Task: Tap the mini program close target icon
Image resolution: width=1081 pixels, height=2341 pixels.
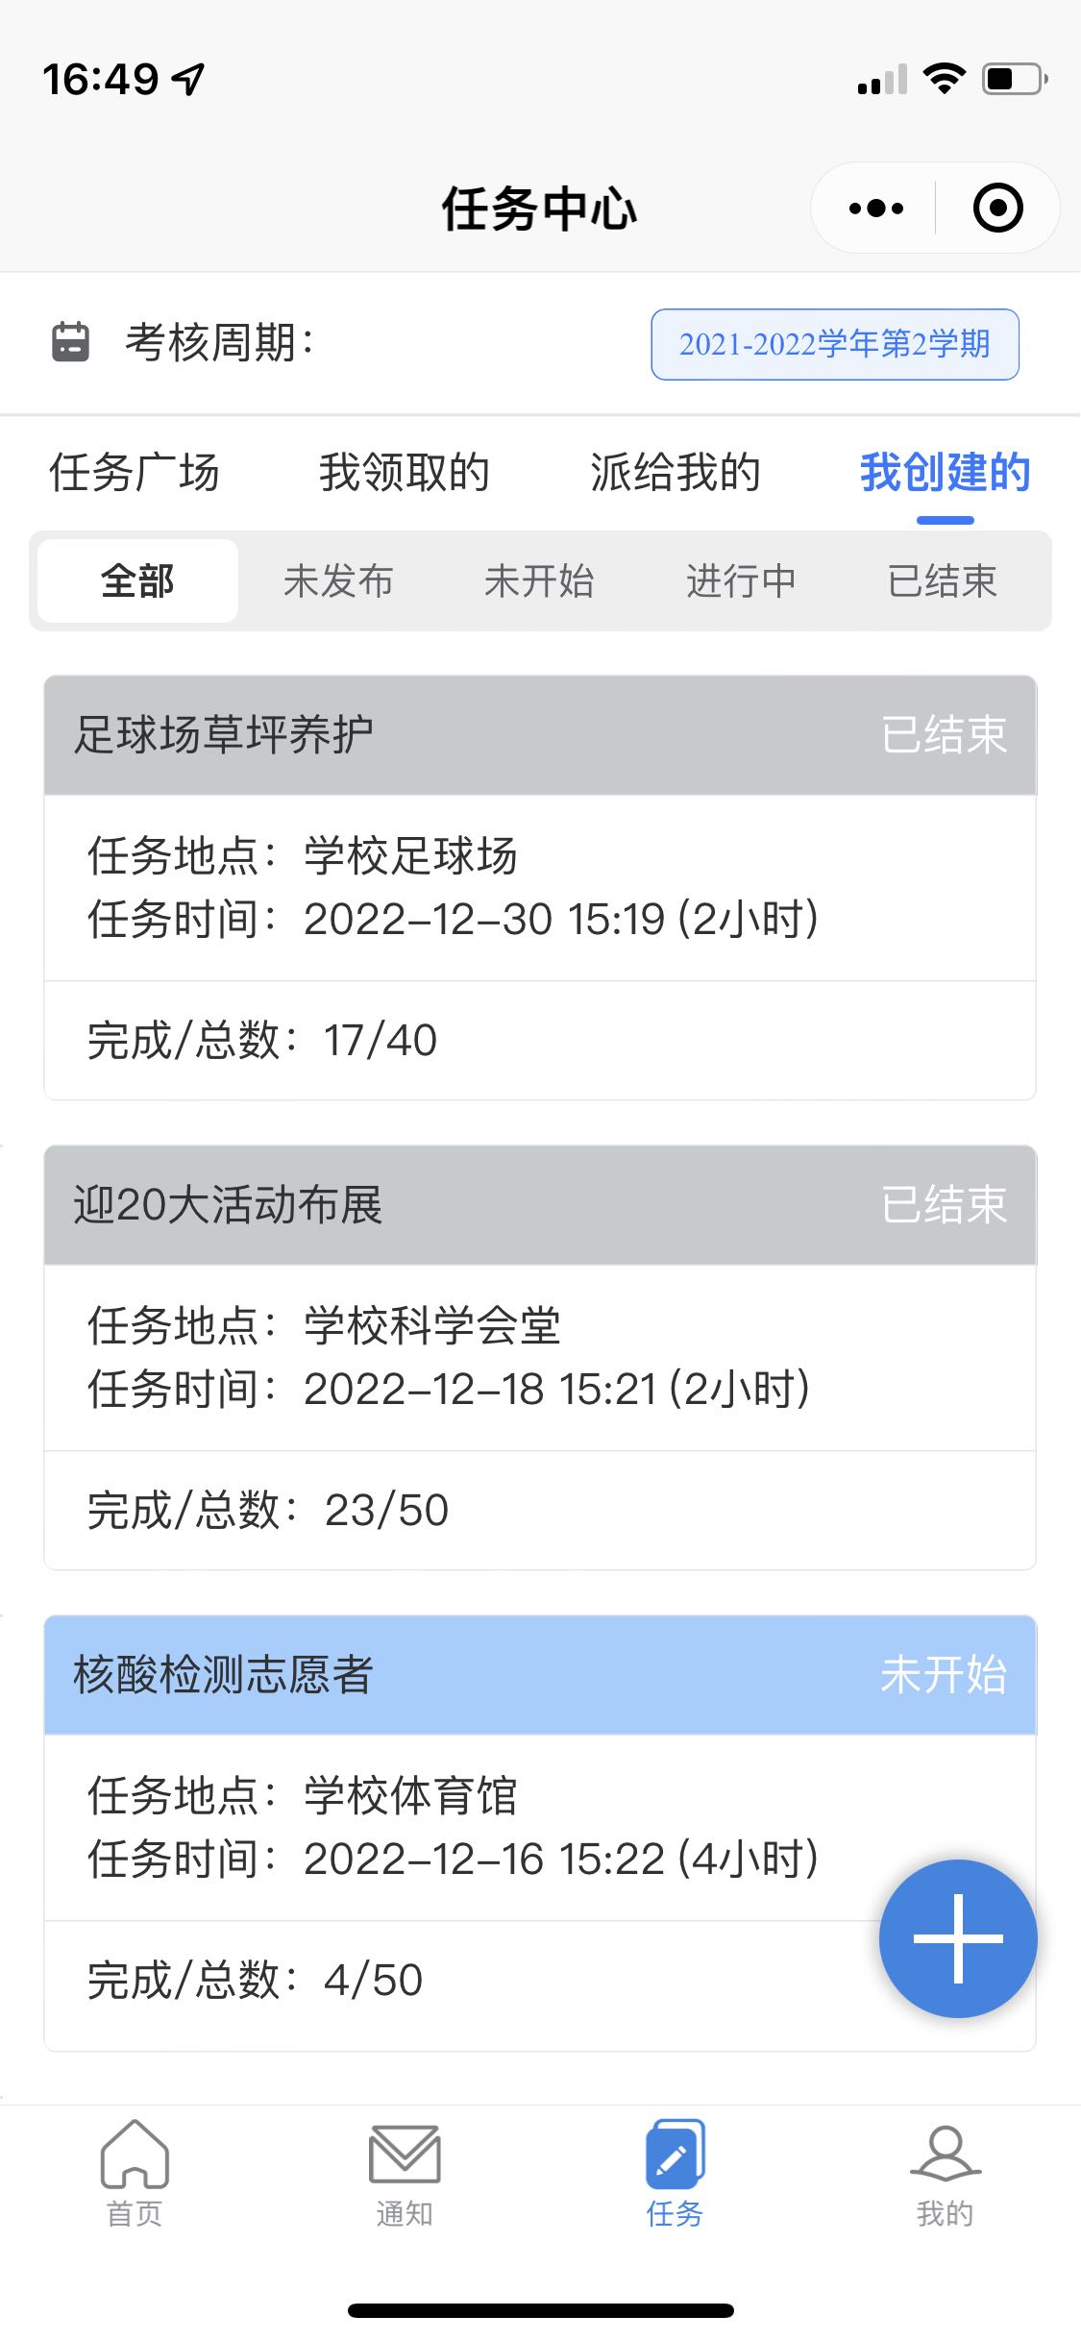Action: click(997, 208)
